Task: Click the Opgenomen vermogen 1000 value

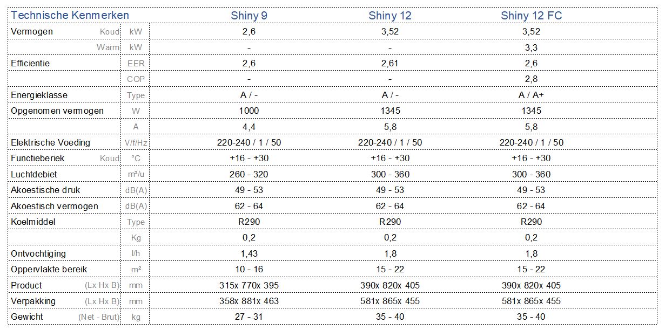Action: coord(249,111)
